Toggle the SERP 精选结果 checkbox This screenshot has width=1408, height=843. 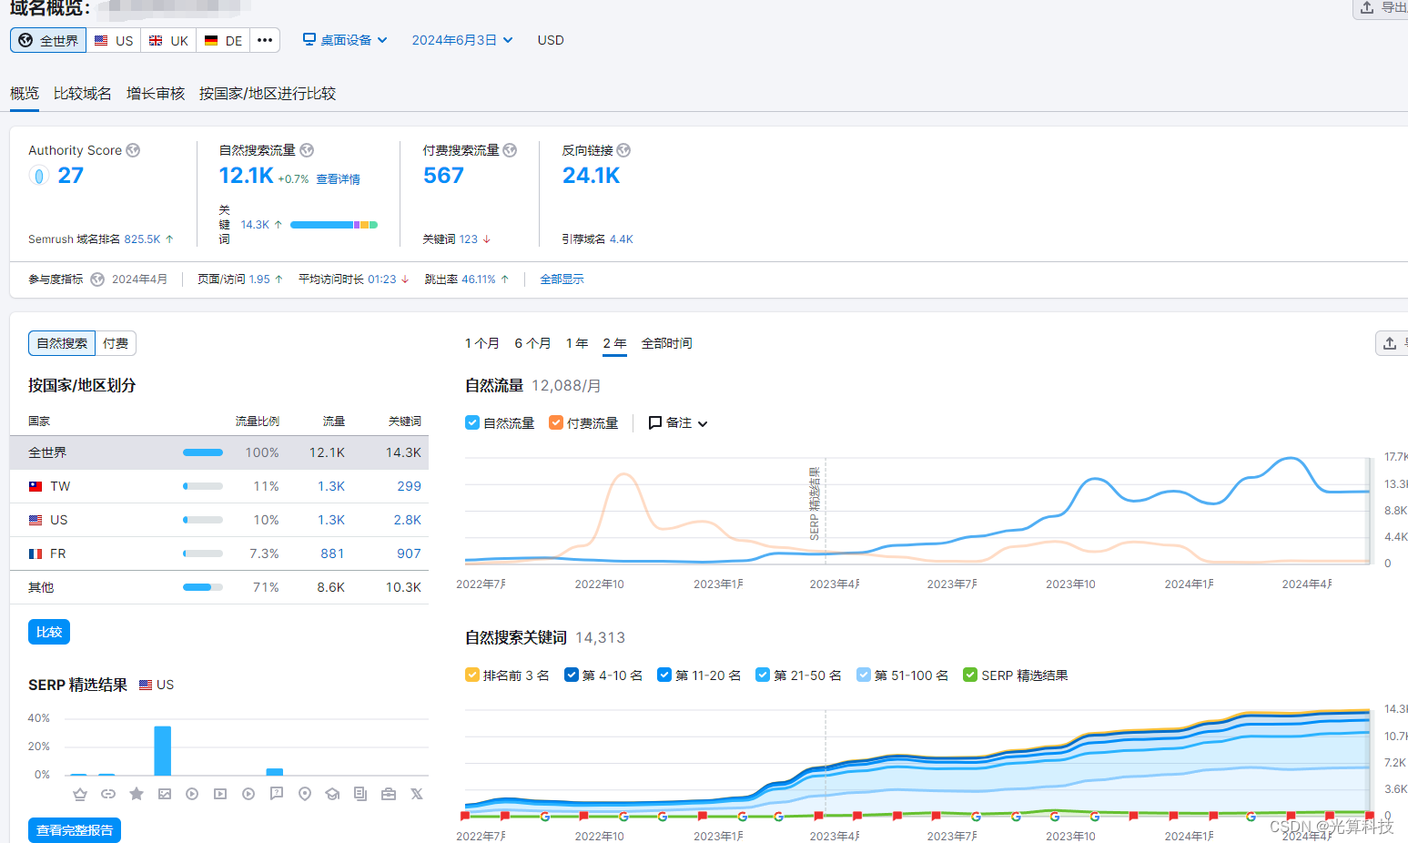(970, 675)
